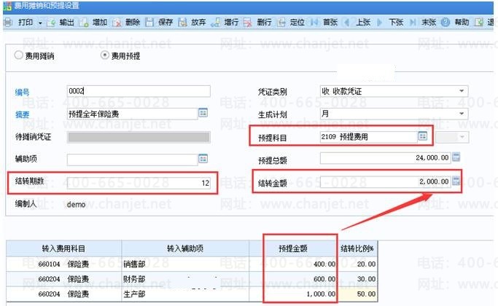Open calculator icon beside 预提总额
Viewport: 498px width, 306px height.
pos(456,157)
